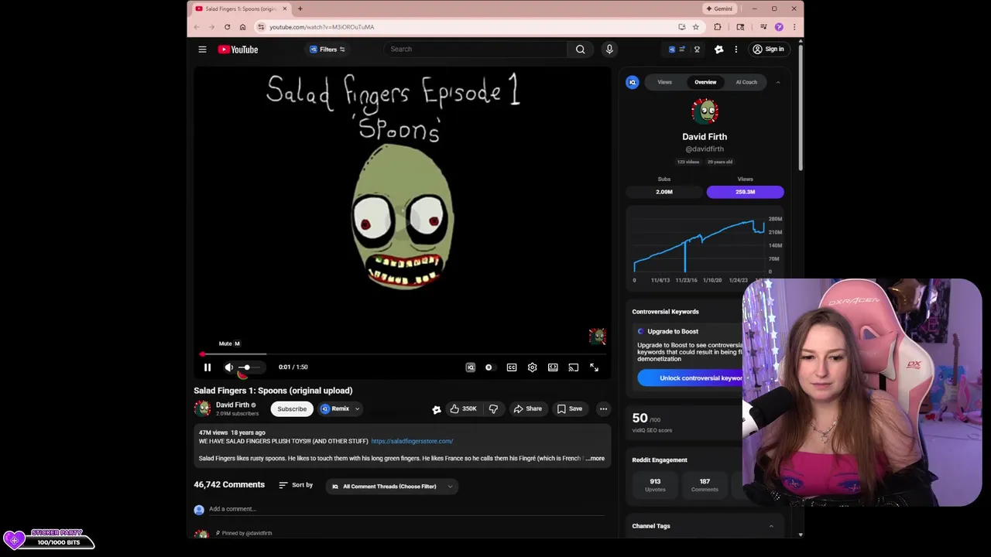991x557 pixels.
Task: Save video to a playlist
Action: (x=569, y=408)
